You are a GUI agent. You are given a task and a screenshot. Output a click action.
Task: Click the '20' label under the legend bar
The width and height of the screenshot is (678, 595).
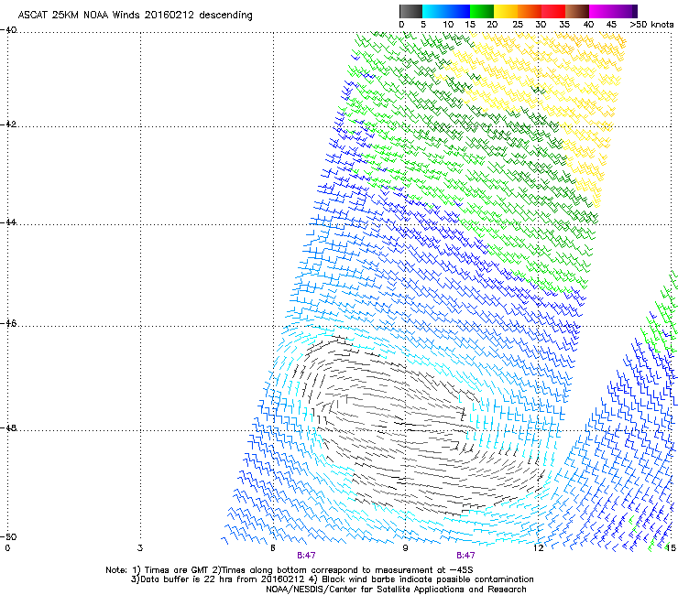coord(492,25)
